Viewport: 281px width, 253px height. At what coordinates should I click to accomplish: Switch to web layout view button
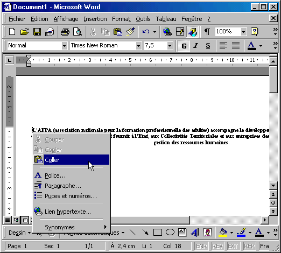(16, 220)
